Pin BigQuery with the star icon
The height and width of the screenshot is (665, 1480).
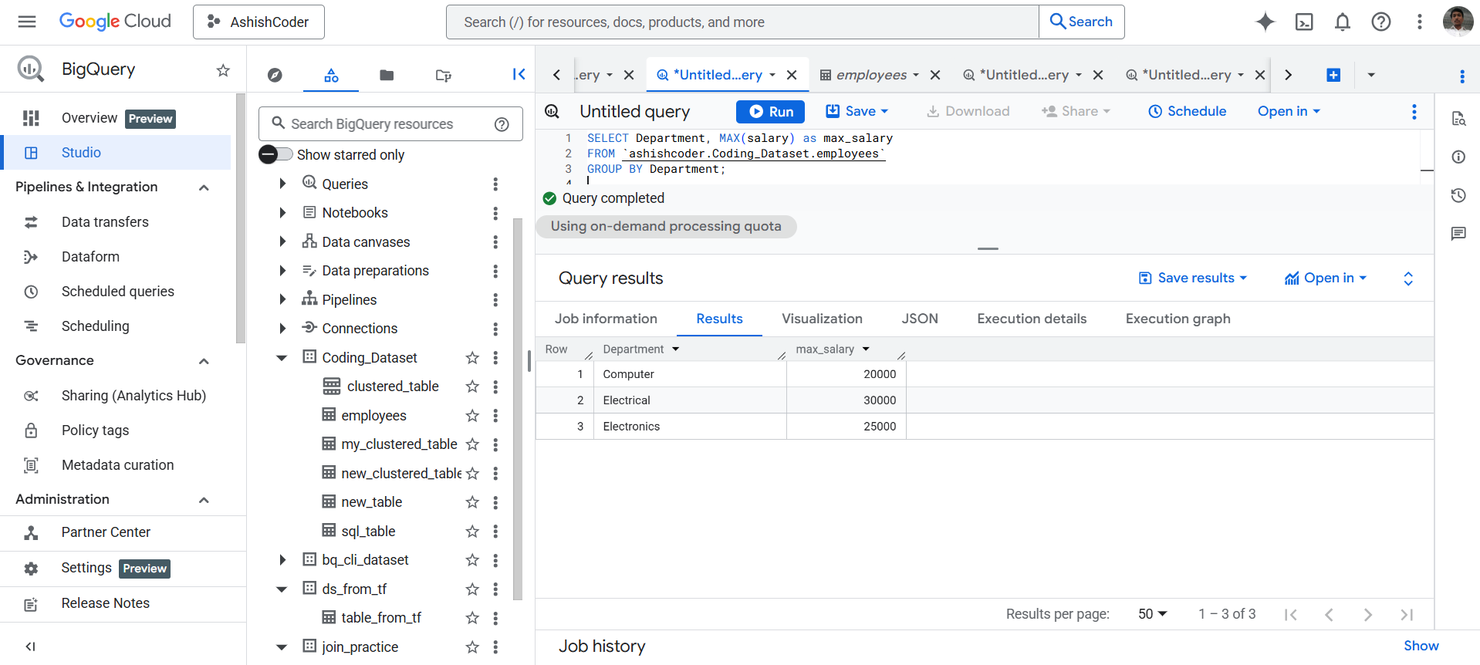[x=223, y=70]
